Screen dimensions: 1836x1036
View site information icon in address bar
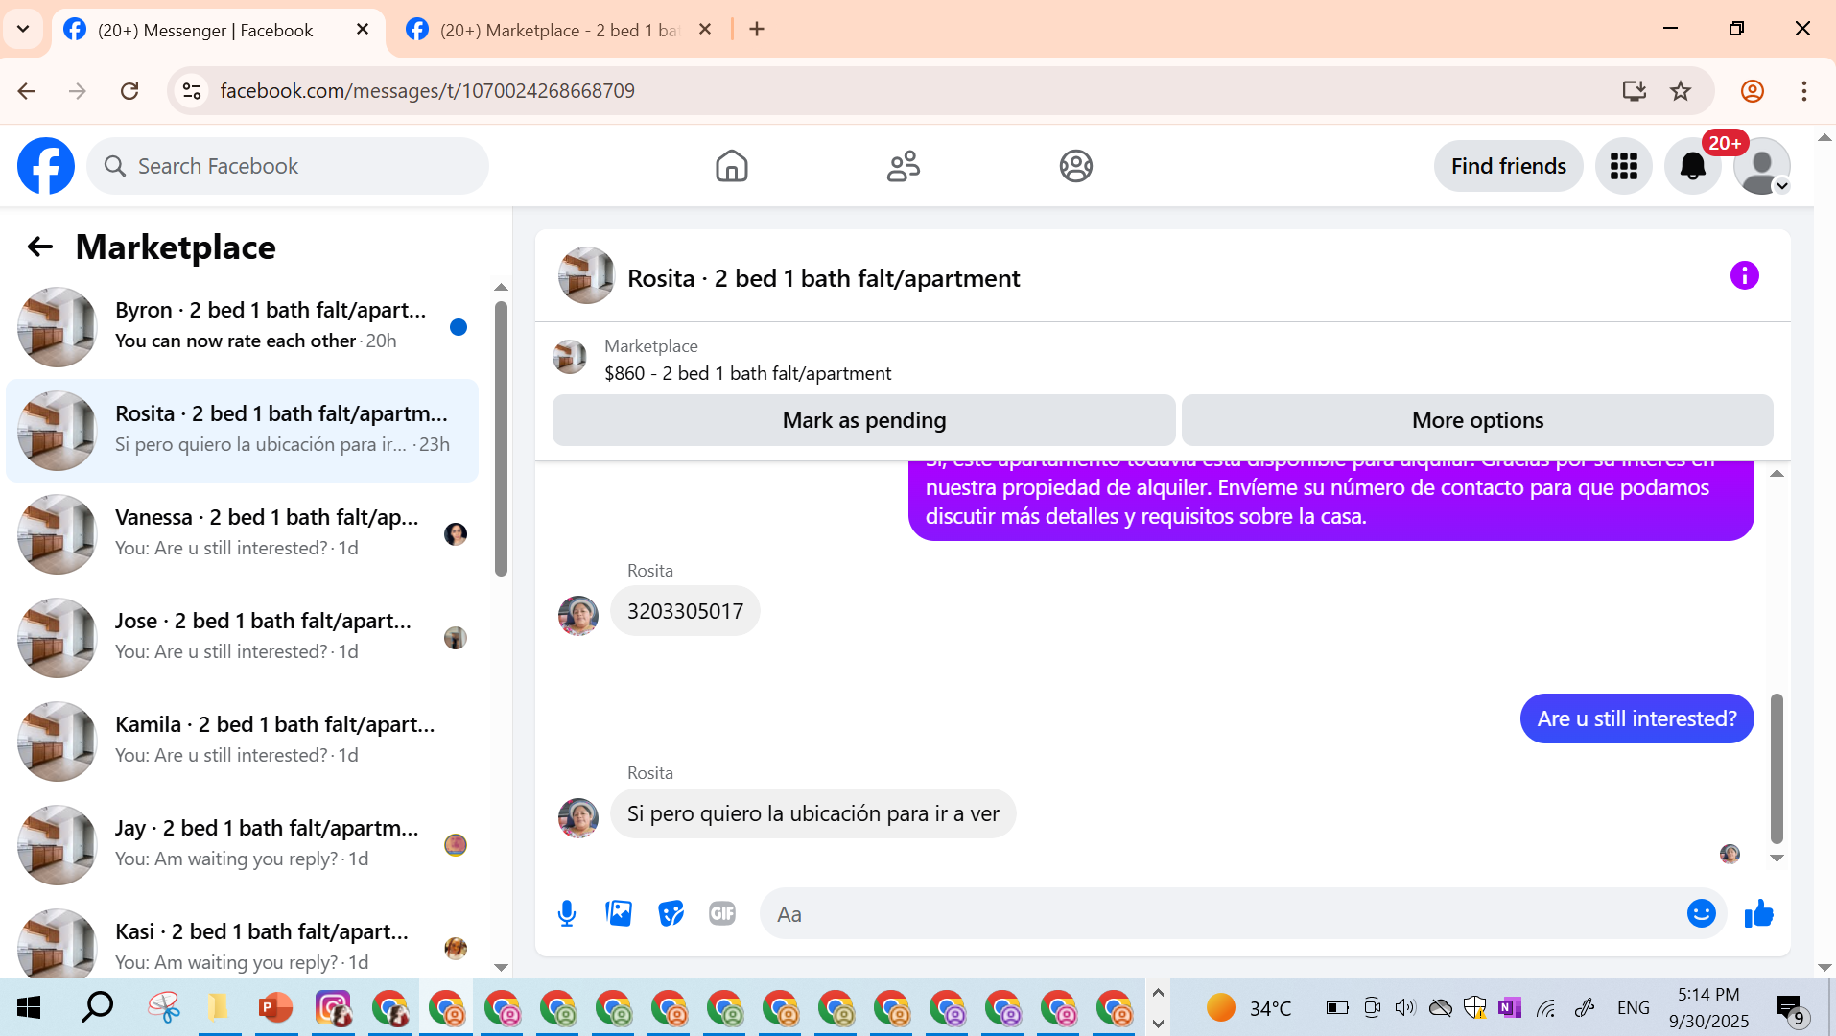tap(192, 91)
